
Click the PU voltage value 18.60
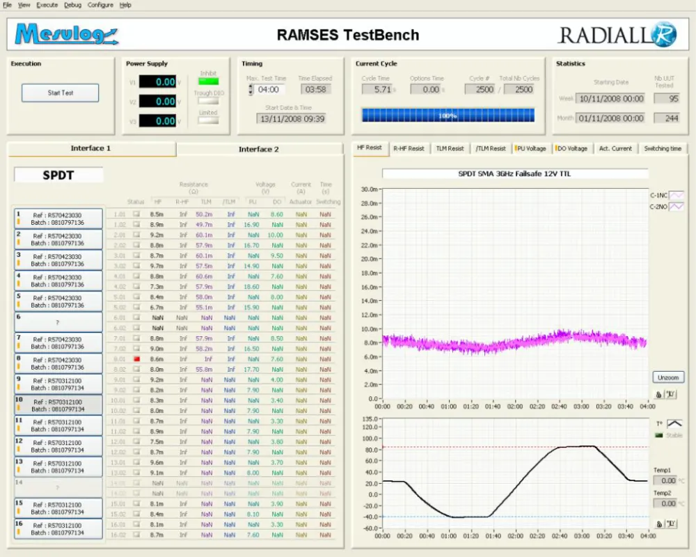pos(251,286)
